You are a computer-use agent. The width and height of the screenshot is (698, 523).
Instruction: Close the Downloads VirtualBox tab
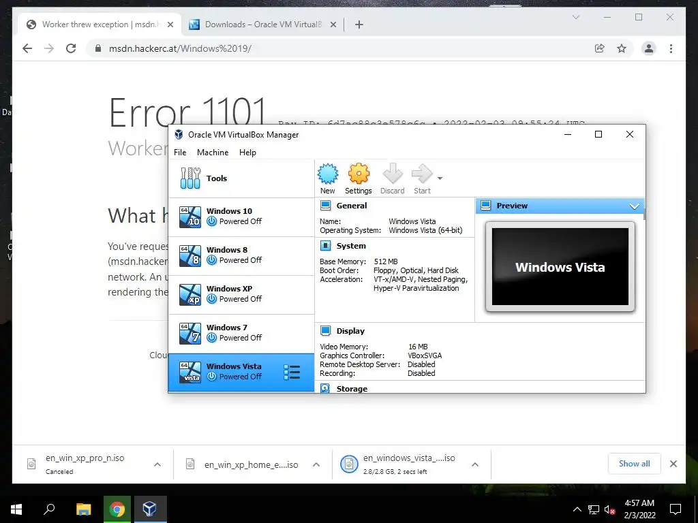pyautogui.click(x=333, y=25)
